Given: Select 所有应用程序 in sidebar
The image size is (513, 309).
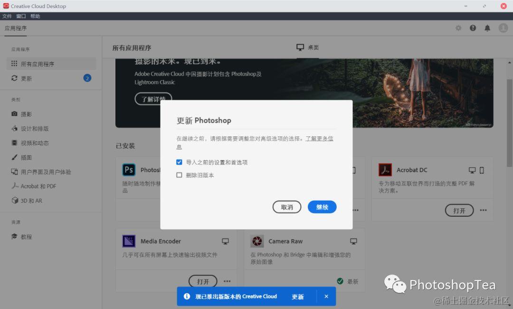Looking at the screenshot, I should 51,64.
